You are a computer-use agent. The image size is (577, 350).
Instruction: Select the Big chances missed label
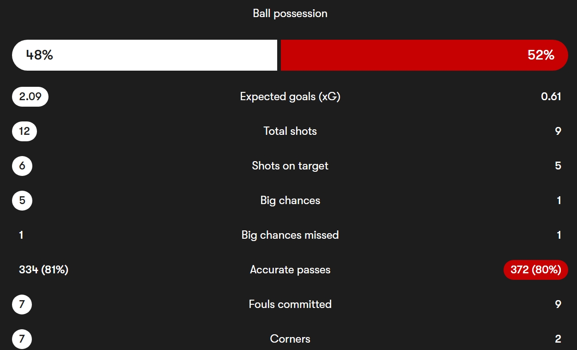pyautogui.click(x=290, y=235)
